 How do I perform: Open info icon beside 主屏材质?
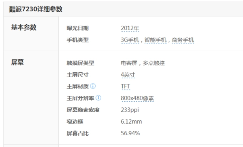click(93, 86)
